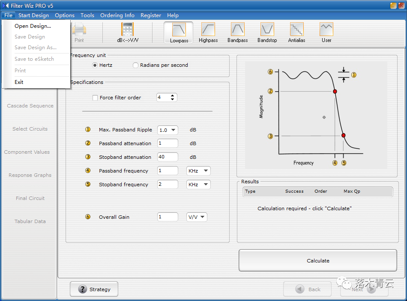Click the gain marker 6 on the graph
Screen dimensions: 407x301
tap(270, 72)
